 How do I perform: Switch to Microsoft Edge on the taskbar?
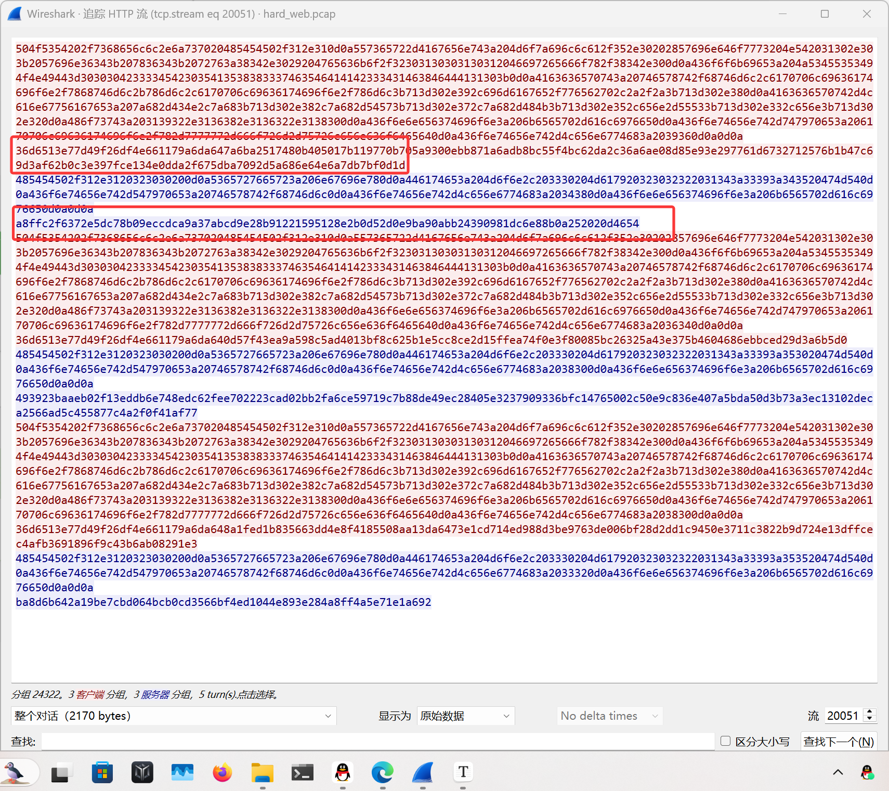click(383, 773)
